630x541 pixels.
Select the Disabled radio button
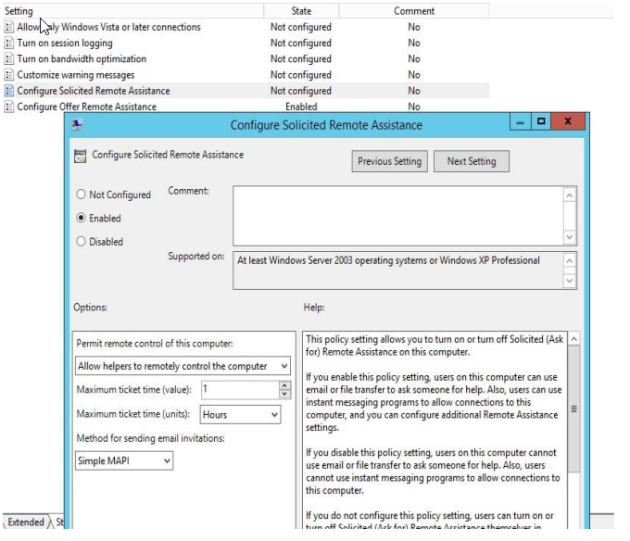82,242
